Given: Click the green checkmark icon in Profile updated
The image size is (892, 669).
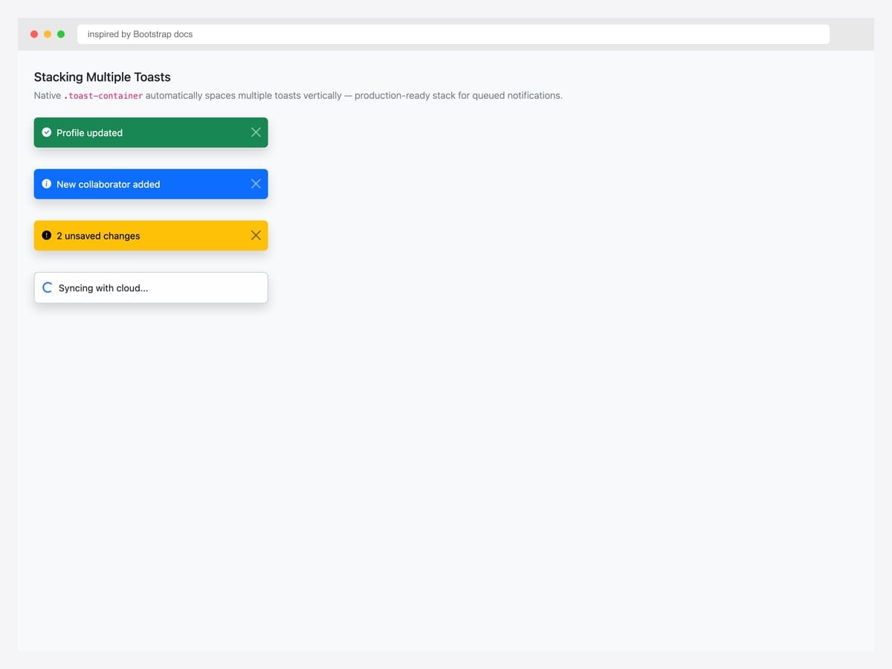Looking at the screenshot, I should [47, 132].
